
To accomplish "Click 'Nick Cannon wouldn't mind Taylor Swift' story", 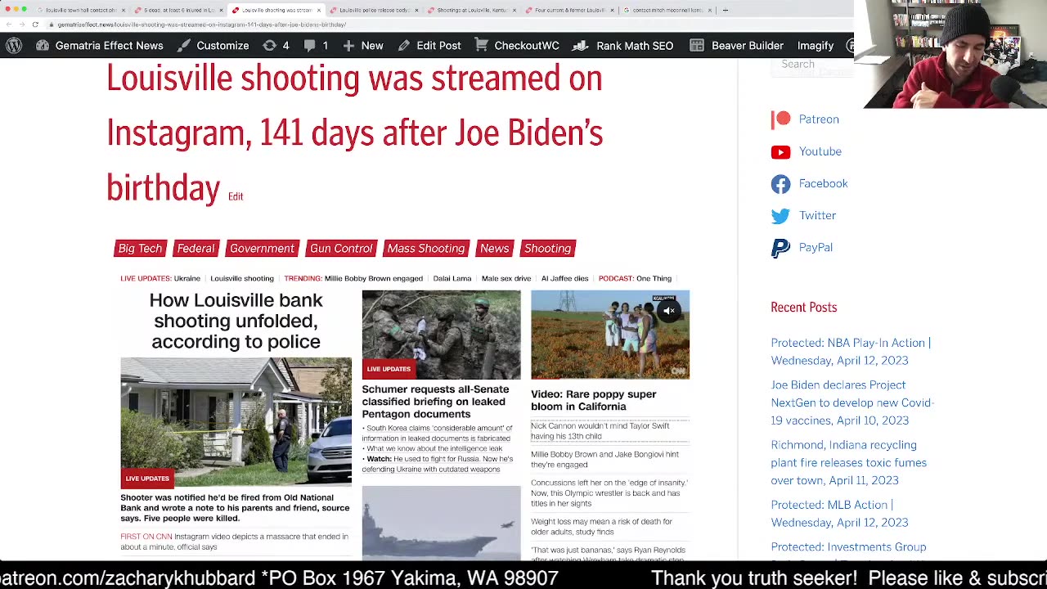I will [x=600, y=431].
